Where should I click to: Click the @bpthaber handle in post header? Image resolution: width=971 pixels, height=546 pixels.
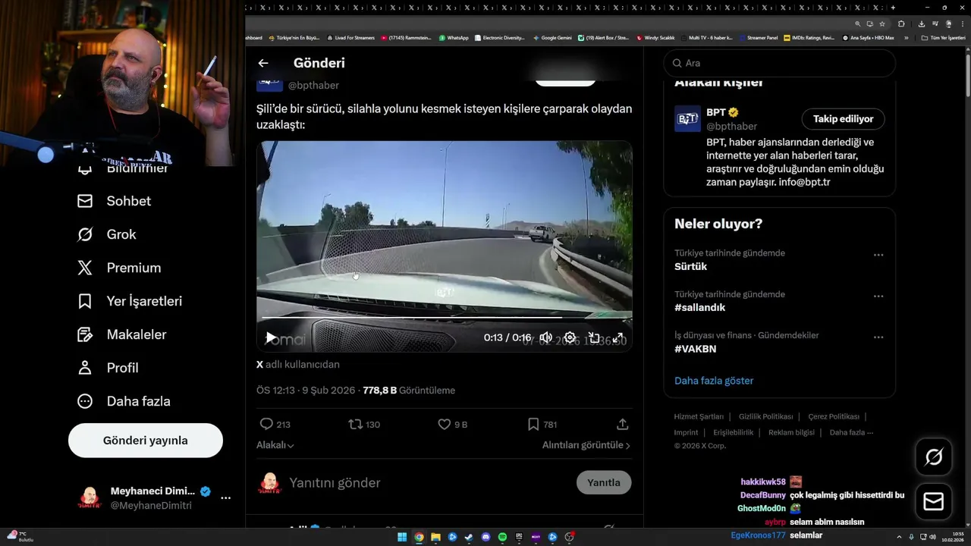pos(313,86)
